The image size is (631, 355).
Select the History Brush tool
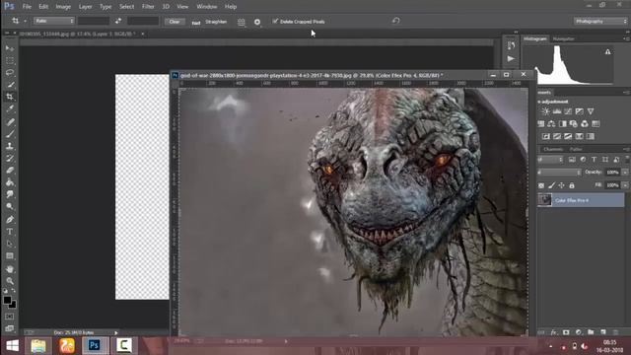point(10,158)
